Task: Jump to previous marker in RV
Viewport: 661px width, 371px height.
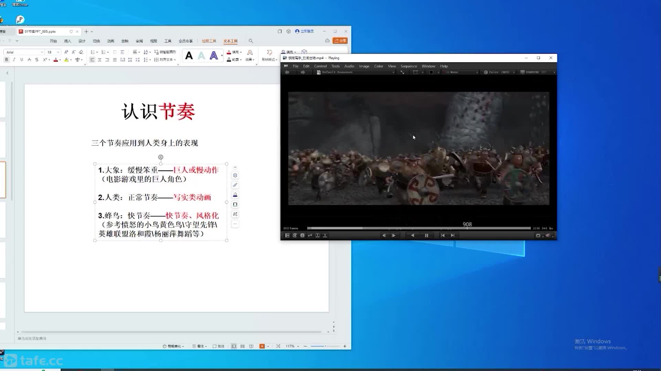Action: [x=443, y=236]
